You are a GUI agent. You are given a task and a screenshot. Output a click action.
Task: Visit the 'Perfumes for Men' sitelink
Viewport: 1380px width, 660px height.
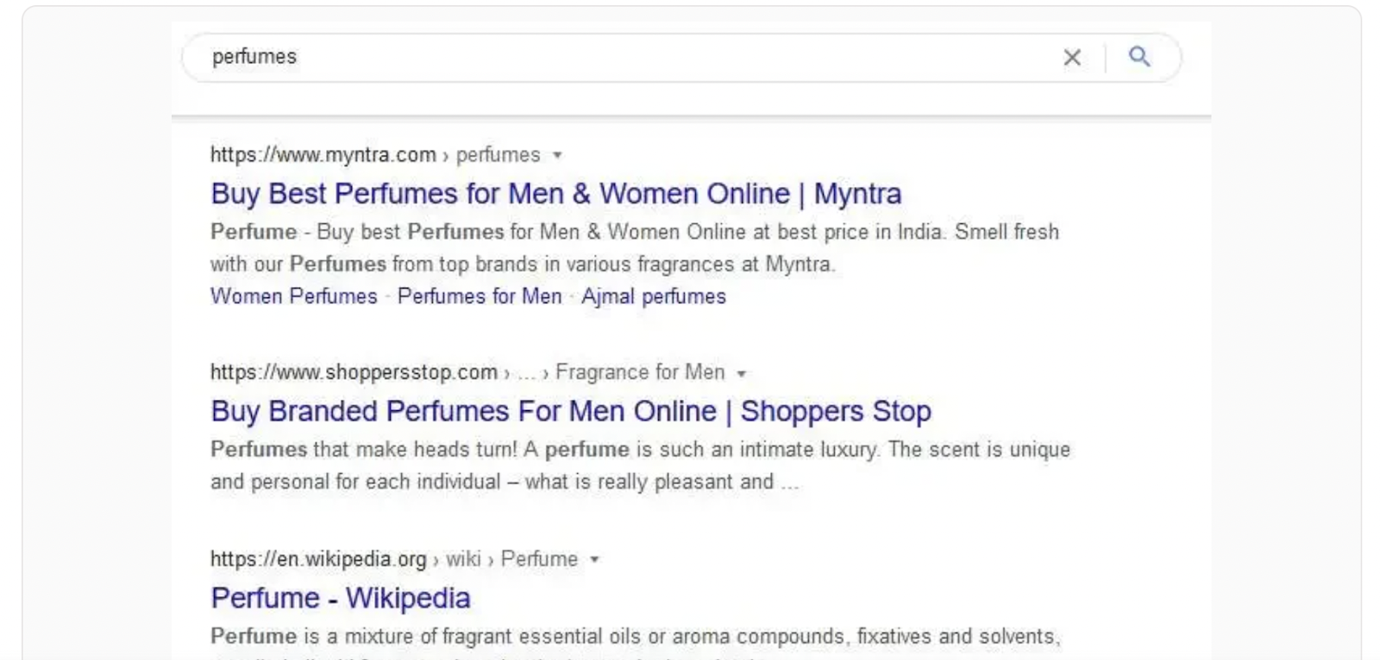[479, 296]
